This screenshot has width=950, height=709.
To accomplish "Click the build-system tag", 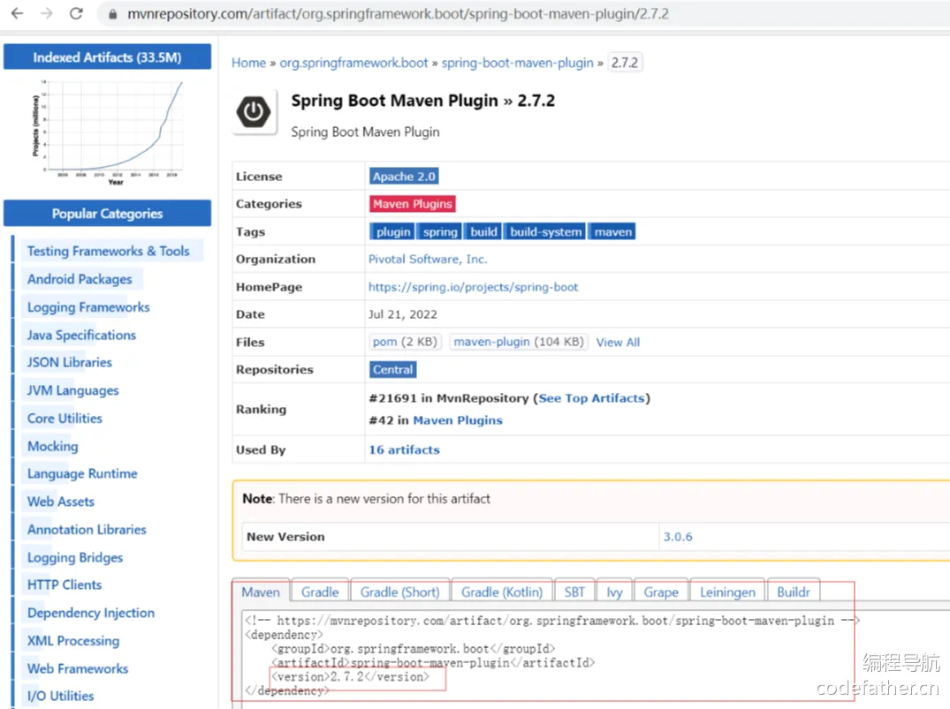I will click(545, 232).
